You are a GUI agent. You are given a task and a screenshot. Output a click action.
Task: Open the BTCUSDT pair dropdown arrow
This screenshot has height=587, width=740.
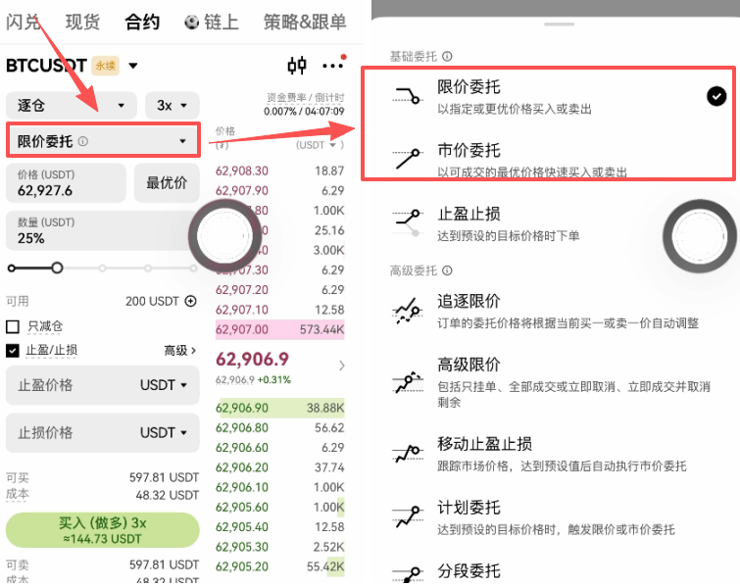pos(133,66)
